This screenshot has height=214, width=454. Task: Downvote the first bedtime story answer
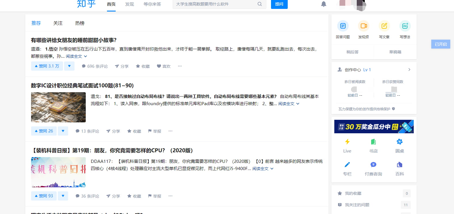69,66
